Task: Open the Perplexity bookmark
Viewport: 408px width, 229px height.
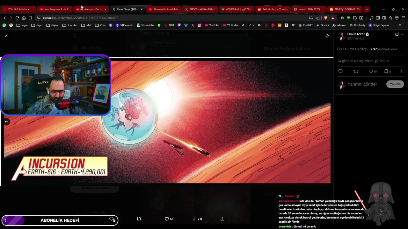Action: (357, 25)
